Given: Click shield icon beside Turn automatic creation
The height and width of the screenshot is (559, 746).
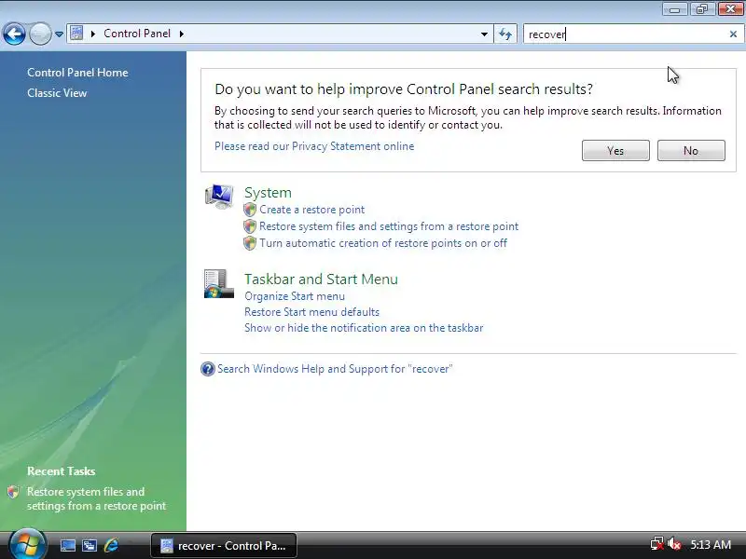Looking at the screenshot, I should [250, 243].
